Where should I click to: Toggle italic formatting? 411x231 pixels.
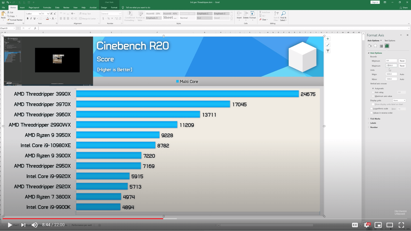coord(31,18)
